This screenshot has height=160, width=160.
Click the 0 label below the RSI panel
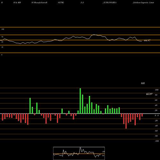(2, 55)
